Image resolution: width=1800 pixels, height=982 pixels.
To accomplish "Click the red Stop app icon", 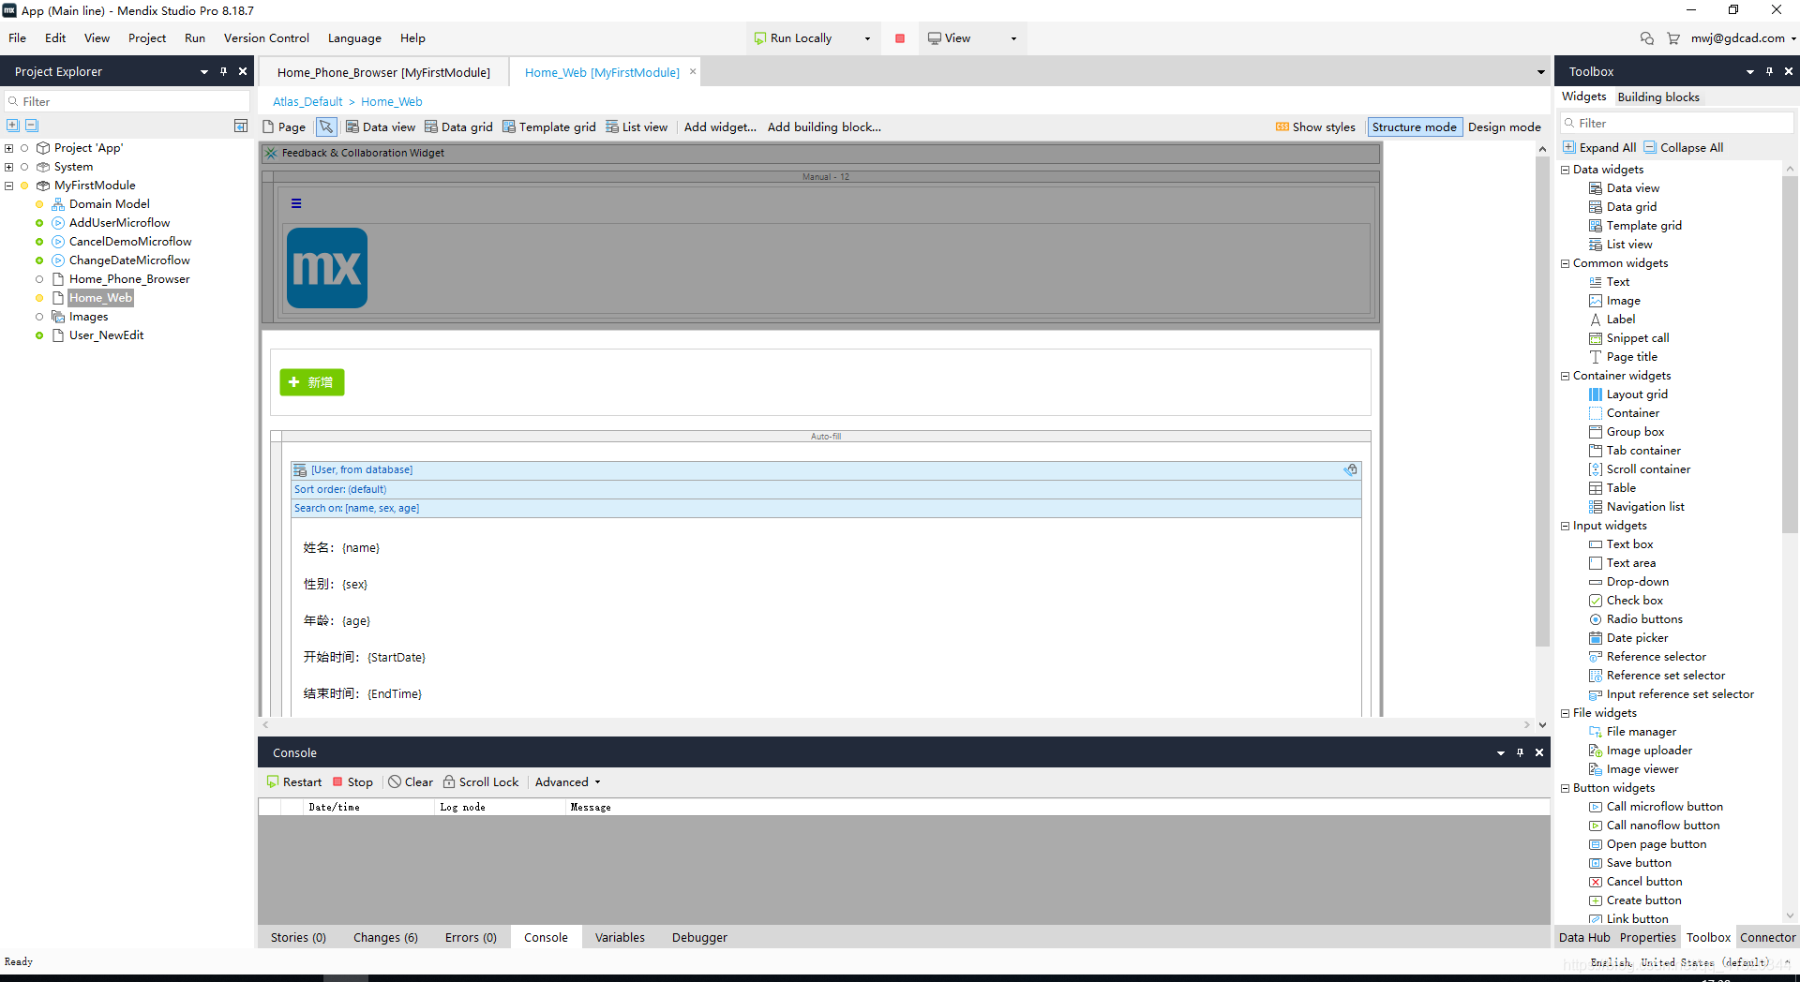I will tap(900, 38).
